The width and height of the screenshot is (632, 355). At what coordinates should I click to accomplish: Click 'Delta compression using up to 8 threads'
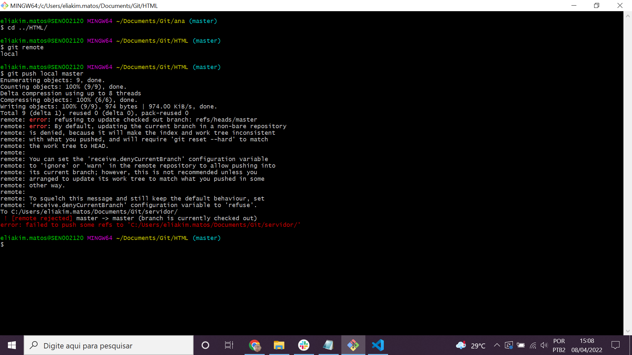70,93
